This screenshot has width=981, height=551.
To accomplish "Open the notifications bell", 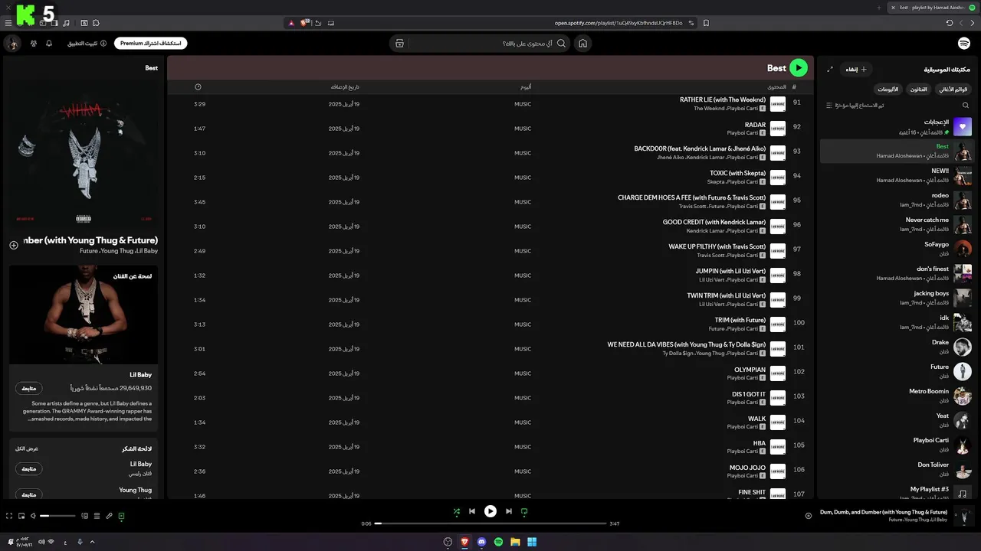I will click(49, 44).
